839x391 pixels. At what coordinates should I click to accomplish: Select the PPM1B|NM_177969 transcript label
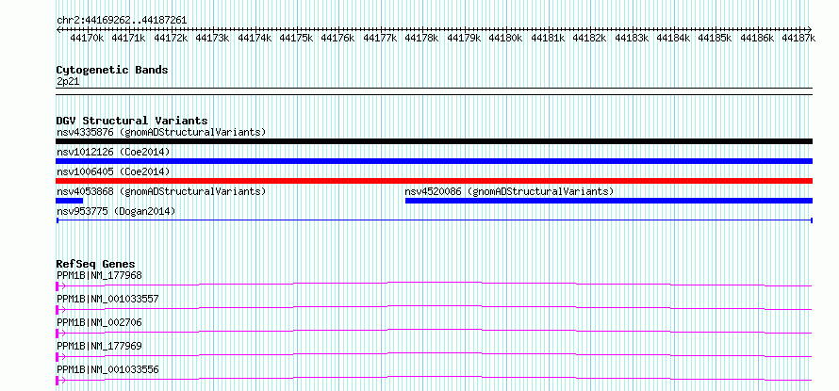pos(99,346)
